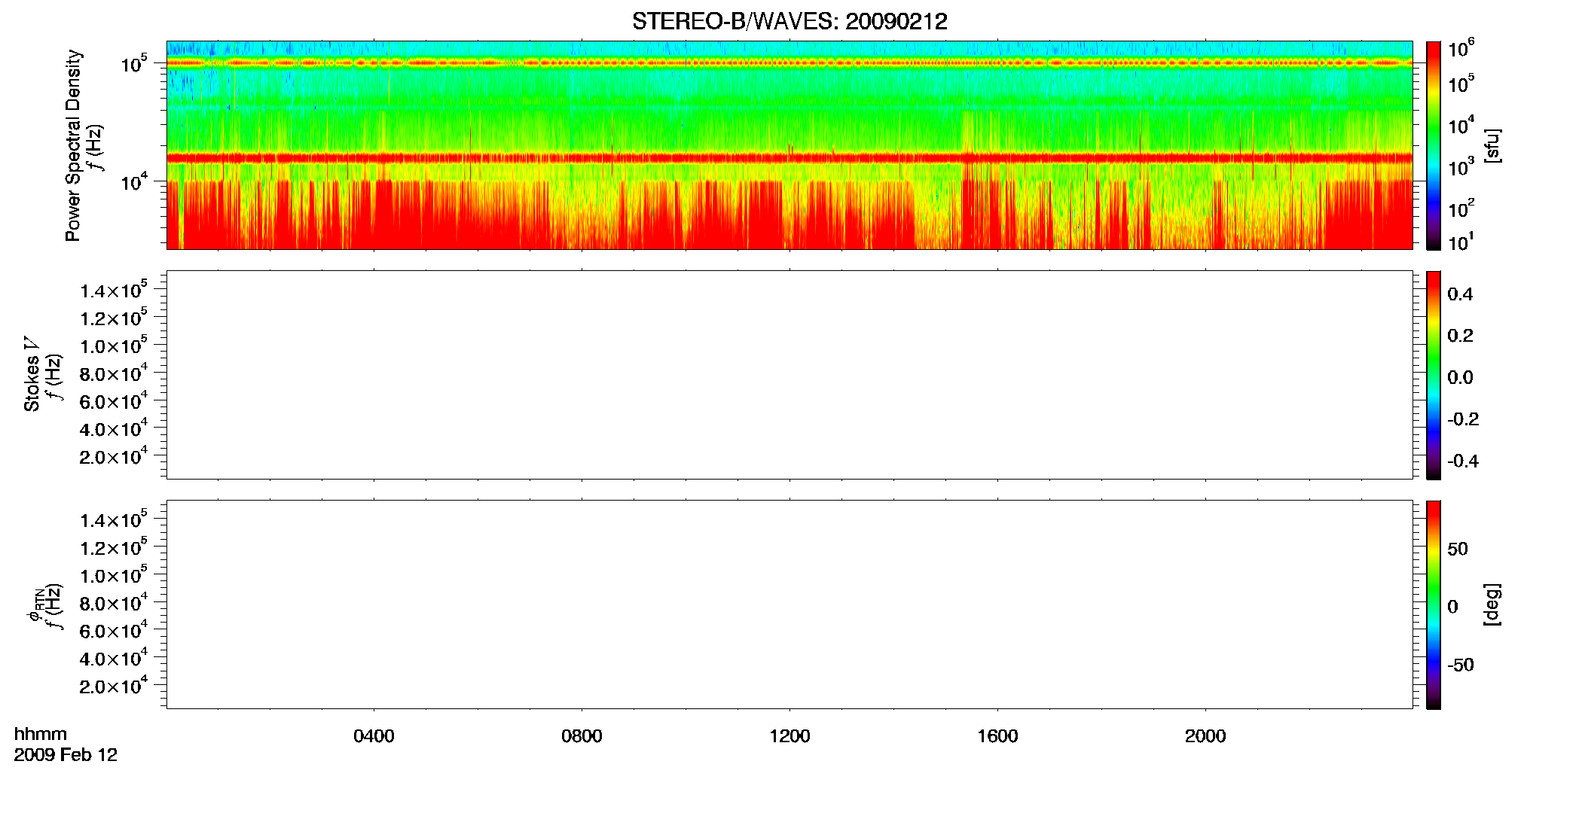Image resolution: width=1579 pixels, height=813 pixels.
Task: Click the red band near 16 kHz in spectrogram
Action: pos(789,158)
